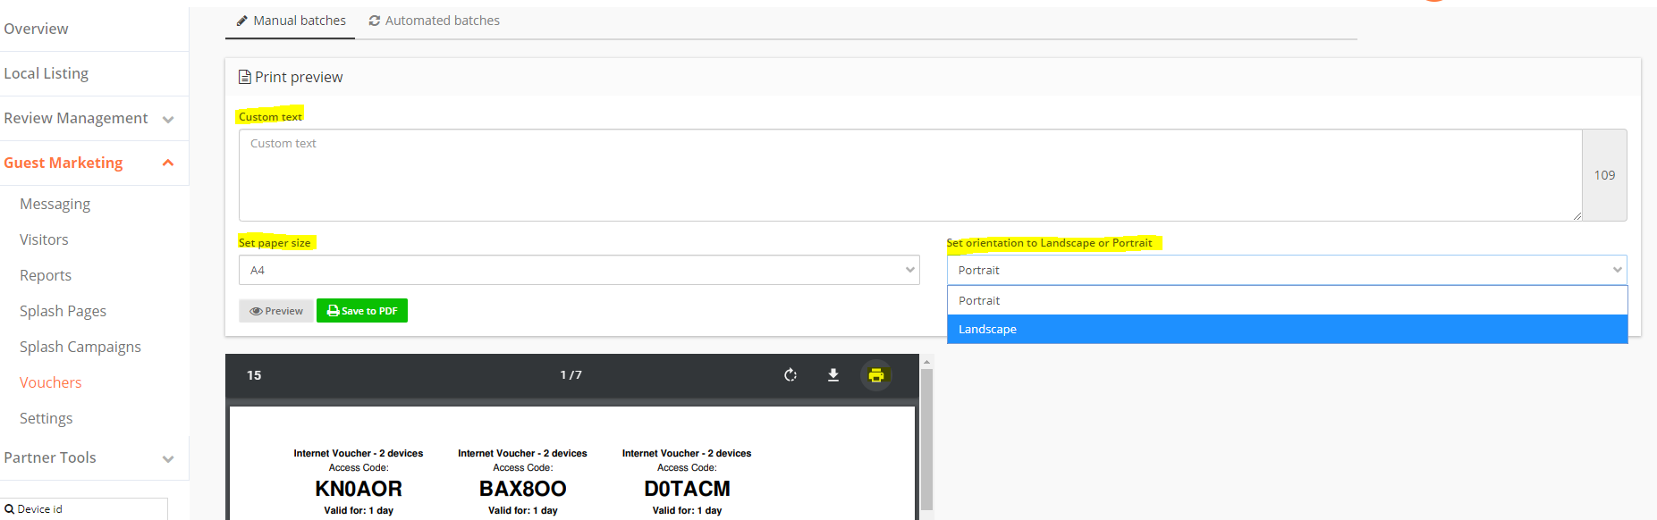The image size is (1657, 520).
Task: Click Save to PDF button
Action: [x=362, y=311]
